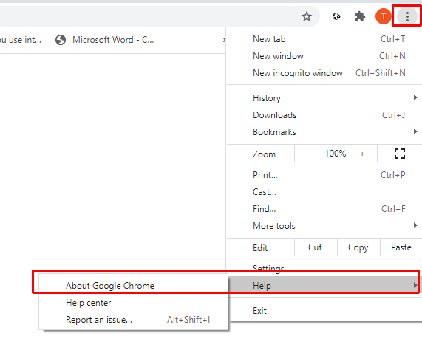Select New tab from the menu
422x339 pixels.
[324, 39]
